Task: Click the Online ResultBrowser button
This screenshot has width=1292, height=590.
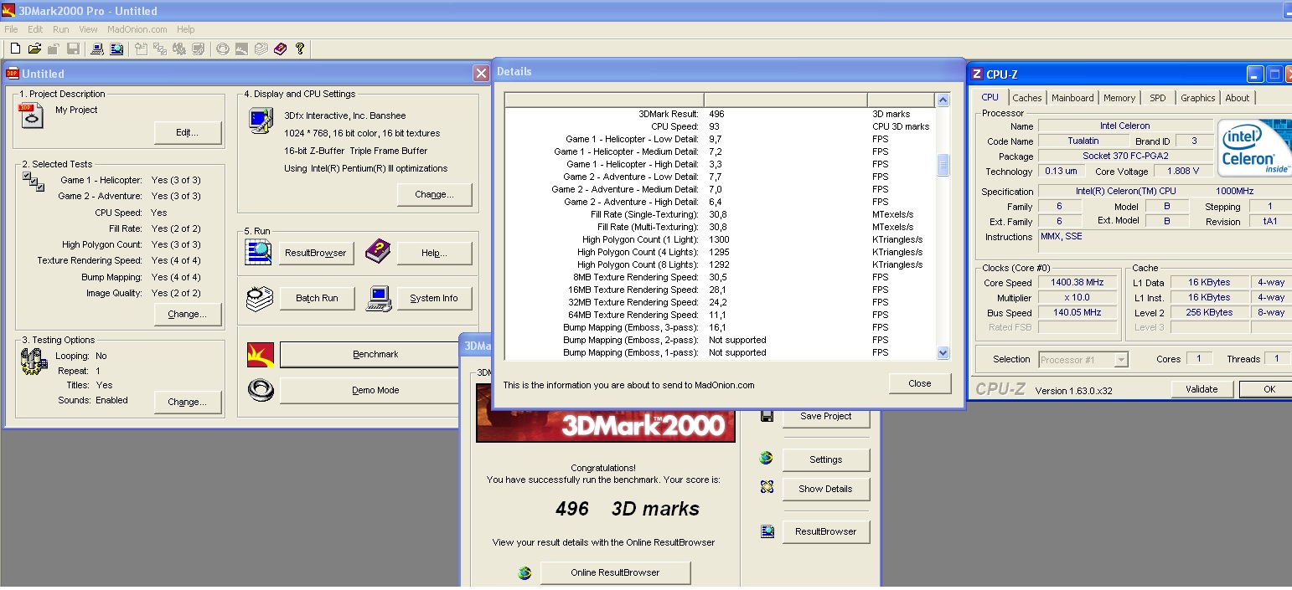Action: [x=615, y=572]
